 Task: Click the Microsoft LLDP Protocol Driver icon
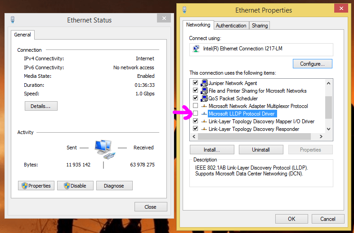(x=204, y=113)
